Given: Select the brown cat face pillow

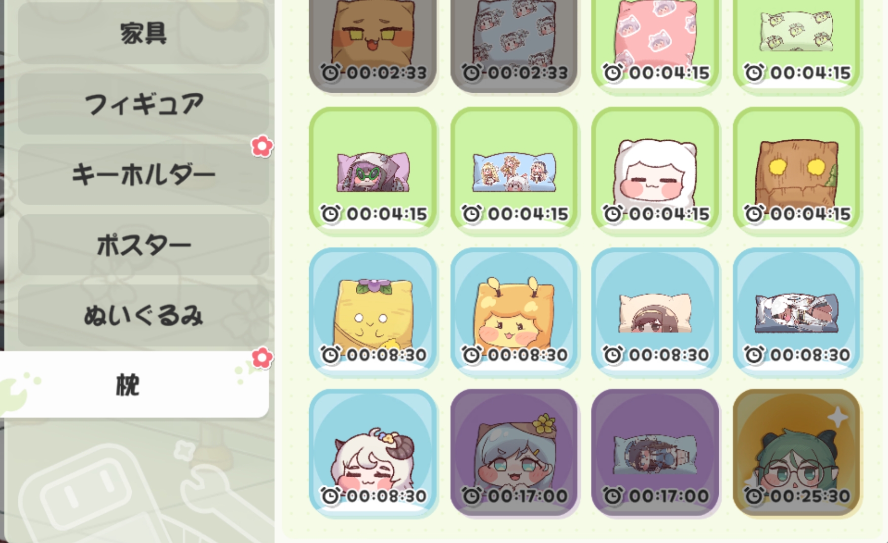Looking at the screenshot, I should pos(373,45).
